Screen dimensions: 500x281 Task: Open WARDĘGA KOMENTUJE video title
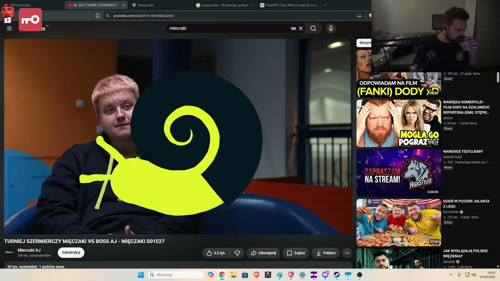466,107
